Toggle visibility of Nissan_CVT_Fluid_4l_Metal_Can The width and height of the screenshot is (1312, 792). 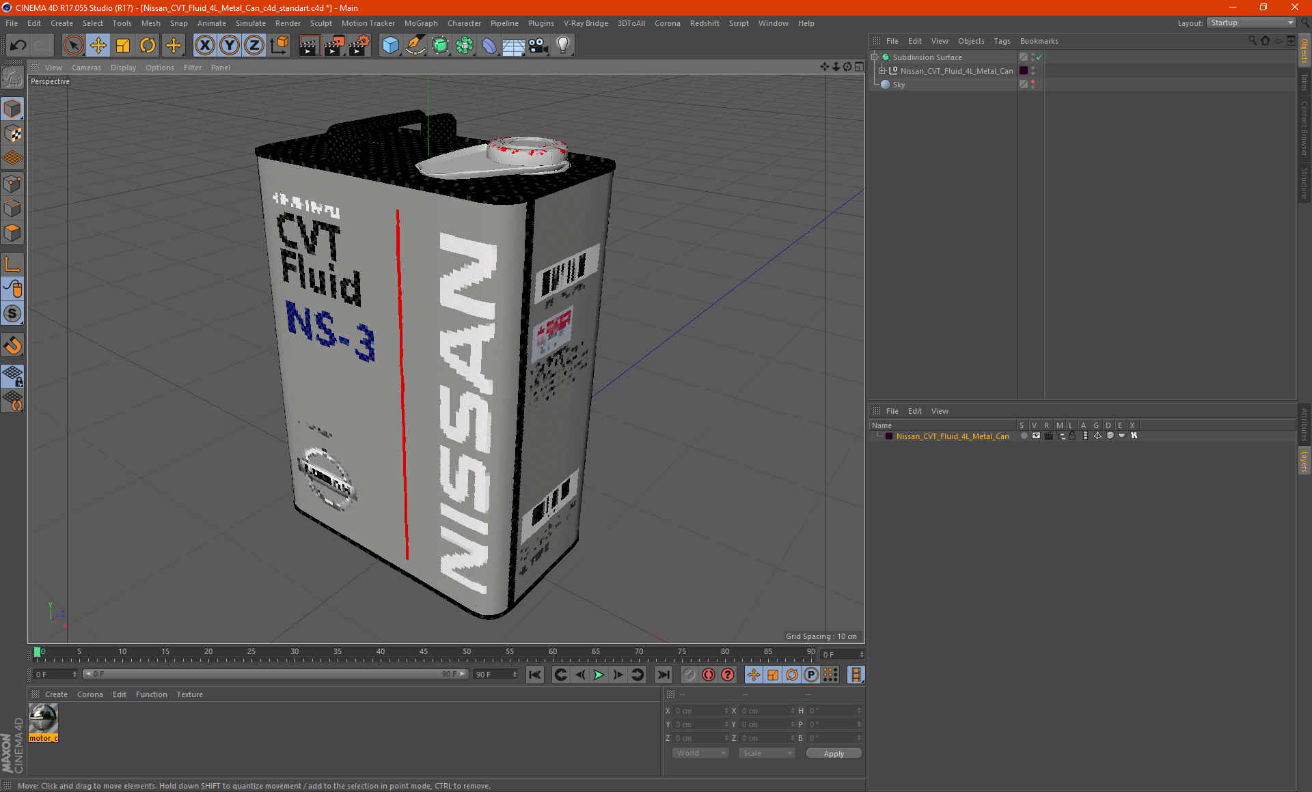(x=1032, y=70)
